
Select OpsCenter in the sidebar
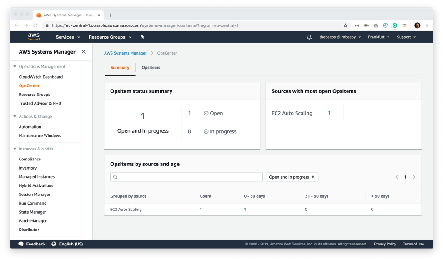coord(29,85)
